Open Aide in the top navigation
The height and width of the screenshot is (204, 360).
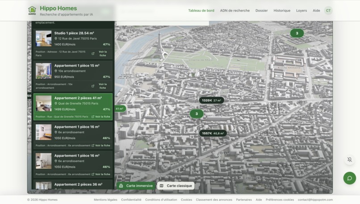(x=316, y=11)
